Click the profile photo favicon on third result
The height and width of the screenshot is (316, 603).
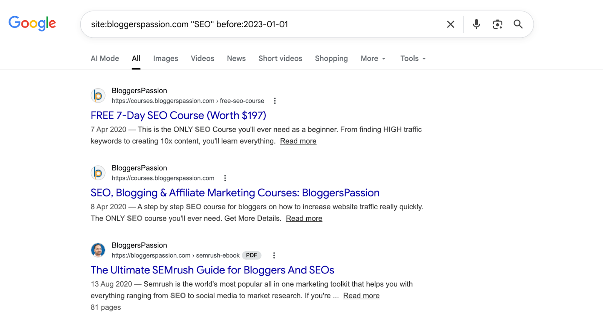click(x=98, y=250)
